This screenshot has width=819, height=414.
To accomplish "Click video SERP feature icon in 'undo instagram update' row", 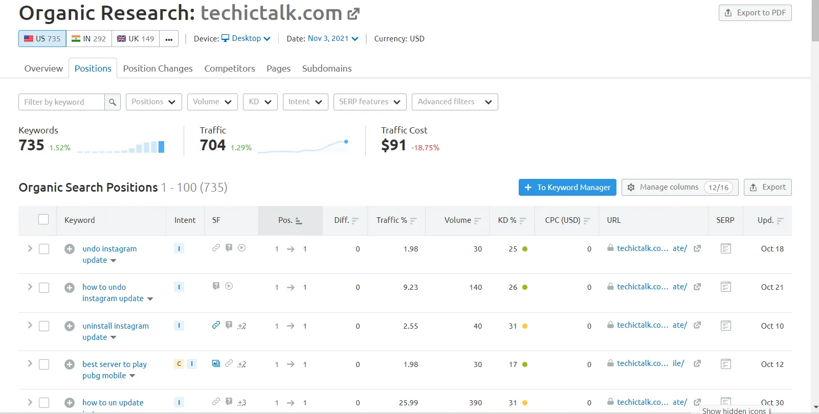I will [x=242, y=248].
